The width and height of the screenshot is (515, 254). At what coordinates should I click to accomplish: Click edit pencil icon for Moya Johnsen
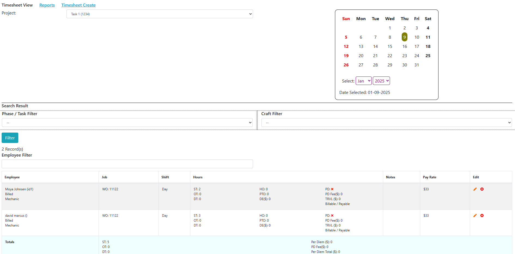coord(475,189)
